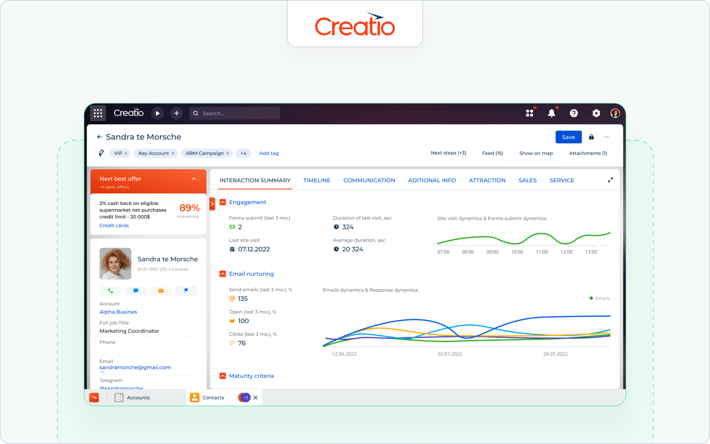Open the Credit cards offer link

tap(114, 226)
